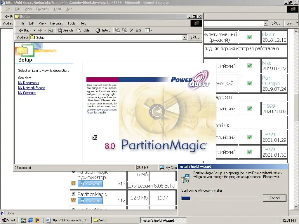This screenshot has width=299, height=224.
Task: Open Internet Explorer address bar dropdown
Action: (266, 23)
